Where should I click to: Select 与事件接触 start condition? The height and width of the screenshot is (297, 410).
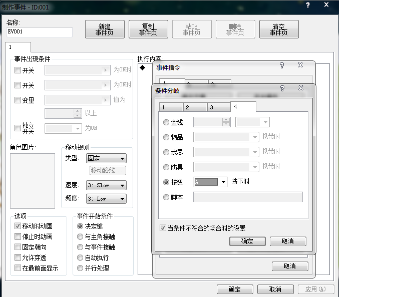click(x=80, y=247)
